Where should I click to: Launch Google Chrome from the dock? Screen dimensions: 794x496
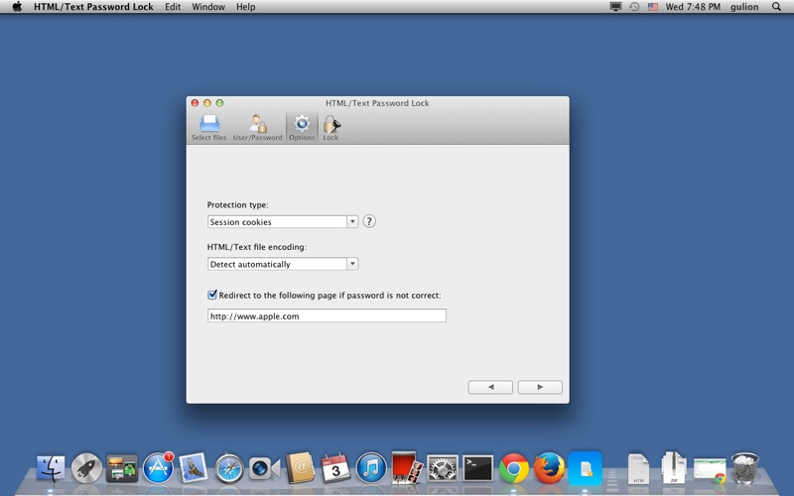513,468
